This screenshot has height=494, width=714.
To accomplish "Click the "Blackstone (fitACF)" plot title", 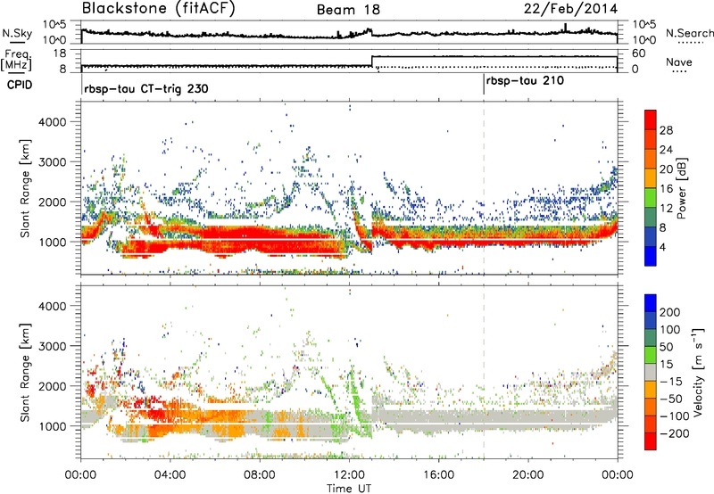I will 158,8.
